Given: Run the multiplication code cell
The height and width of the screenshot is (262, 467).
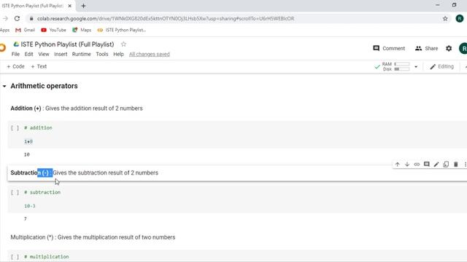Looking at the screenshot, I should click(15, 257).
